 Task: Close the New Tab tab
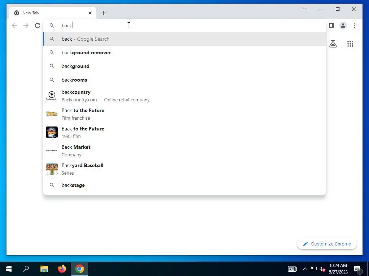[90, 13]
